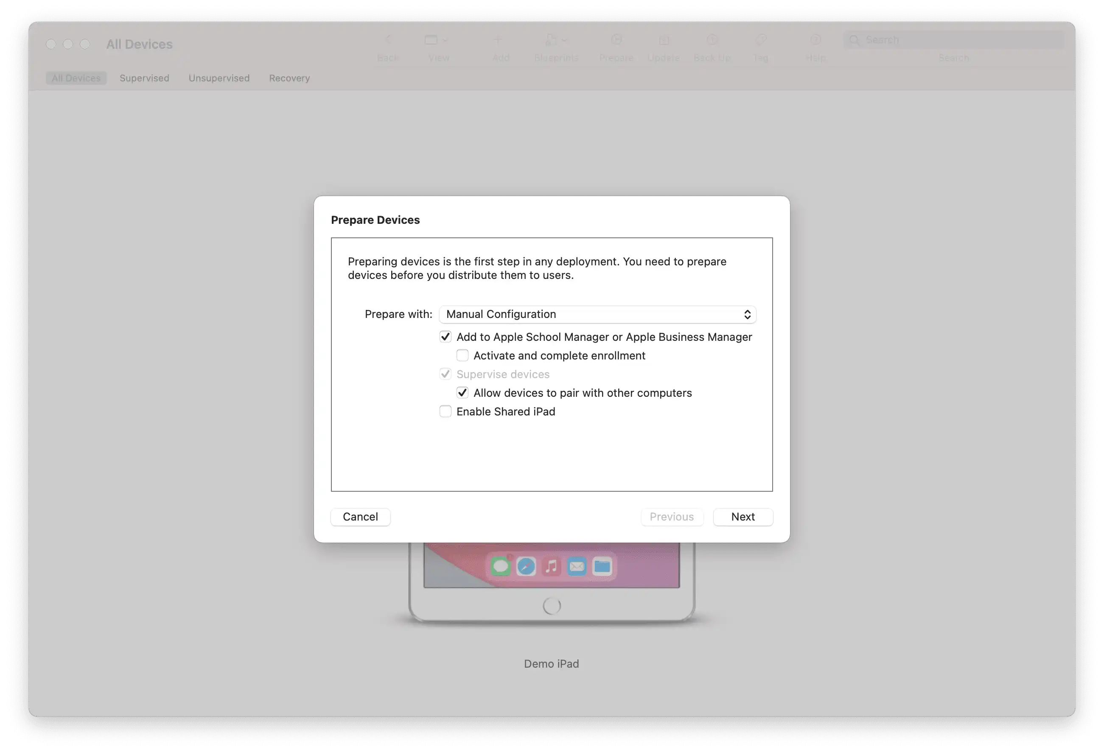
Task: Click Safari icon on the iPad dock
Action: coord(526,566)
